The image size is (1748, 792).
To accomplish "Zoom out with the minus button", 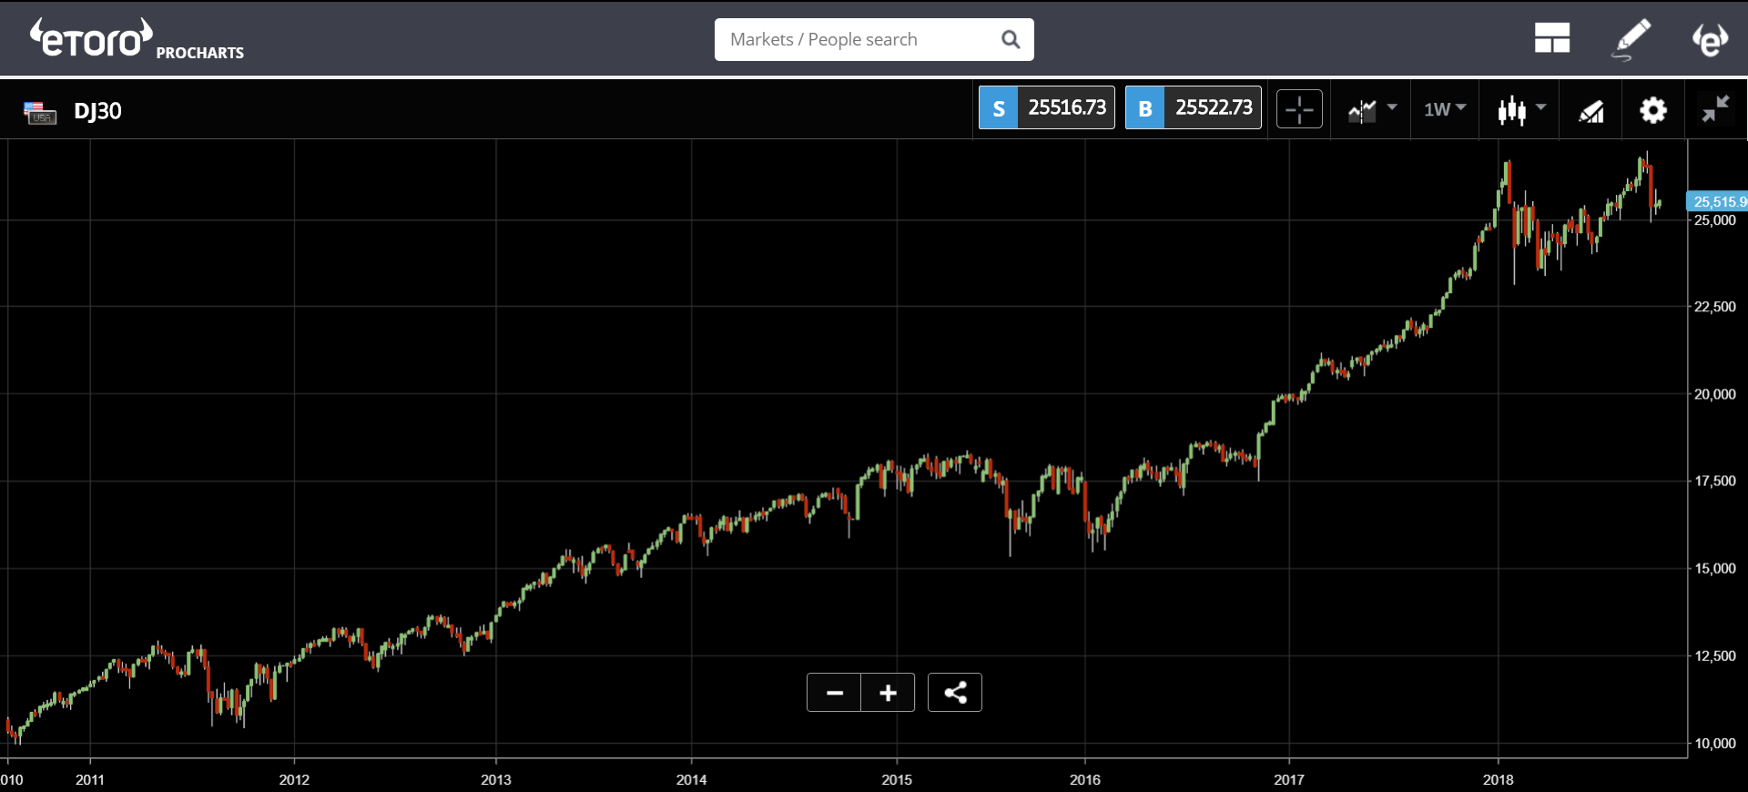I will [834, 693].
